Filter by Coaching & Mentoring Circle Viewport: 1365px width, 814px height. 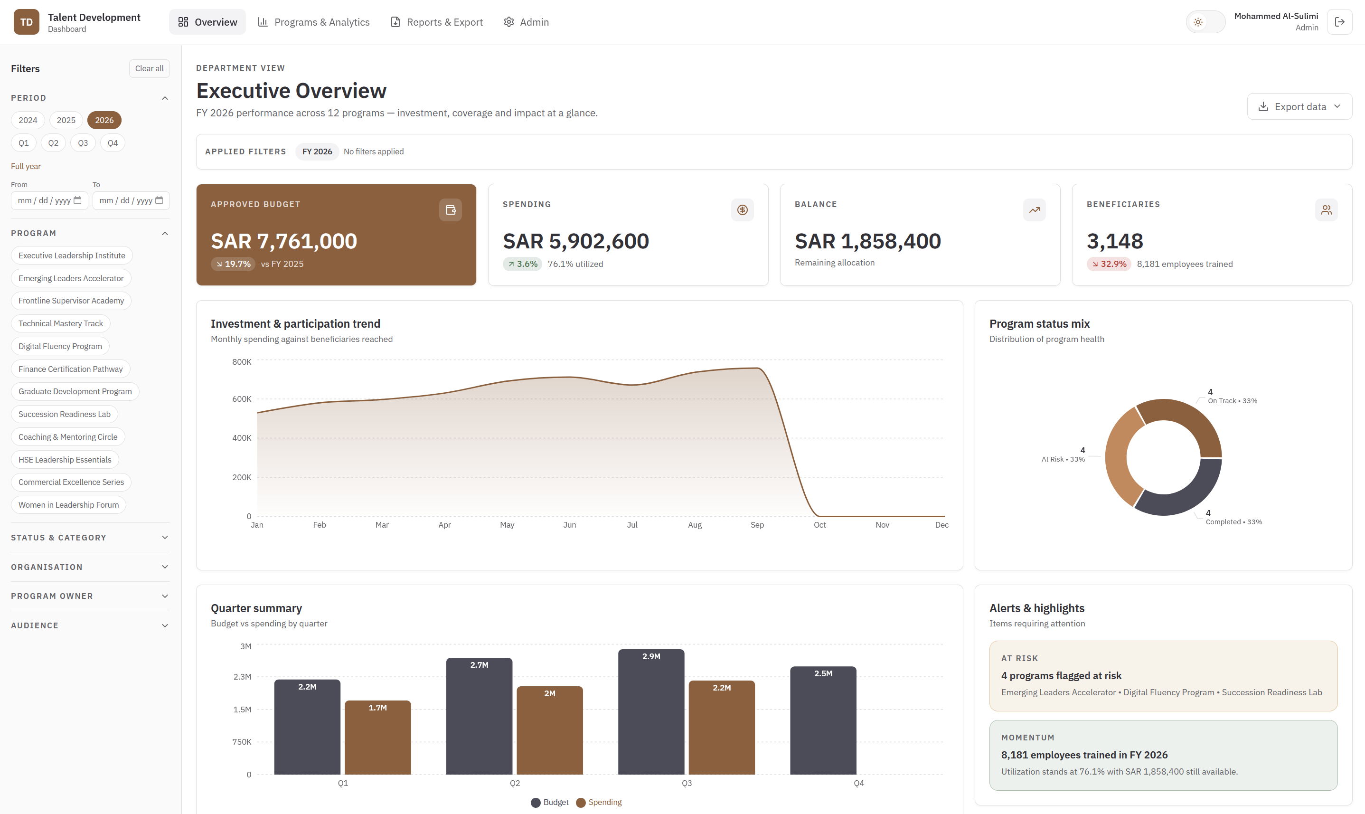click(x=68, y=437)
